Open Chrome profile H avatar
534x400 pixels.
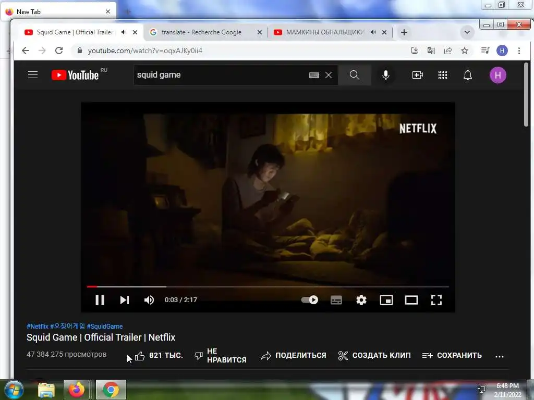[x=502, y=51]
